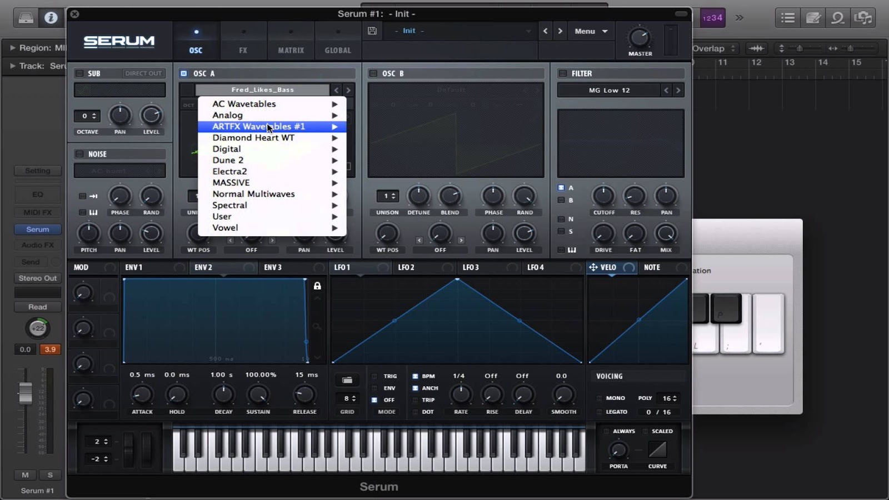Select previous OSC A wavetable arrow

pos(337,90)
